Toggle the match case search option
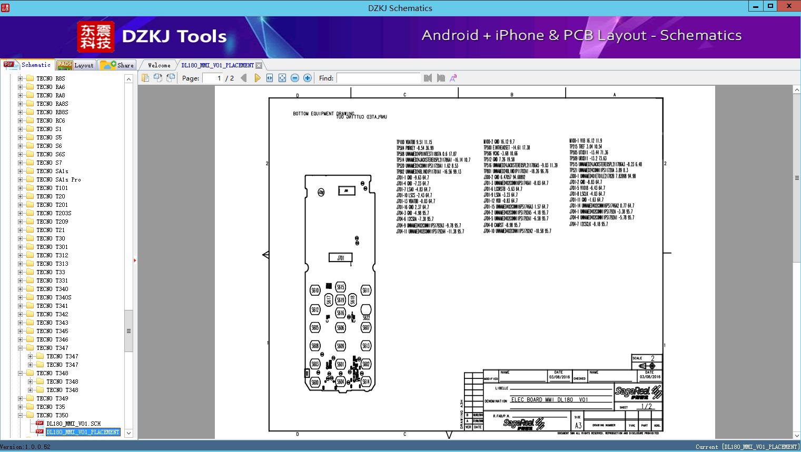Screen dimensions: 801x452 tap(453, 78)
